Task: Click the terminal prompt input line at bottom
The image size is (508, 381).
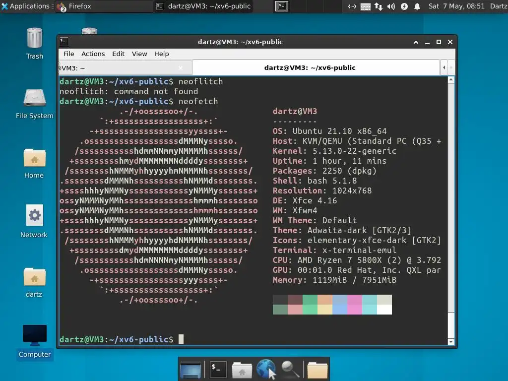Action: 254,339
